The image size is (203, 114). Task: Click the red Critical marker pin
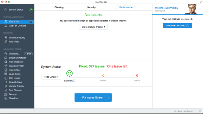[137, 76]
